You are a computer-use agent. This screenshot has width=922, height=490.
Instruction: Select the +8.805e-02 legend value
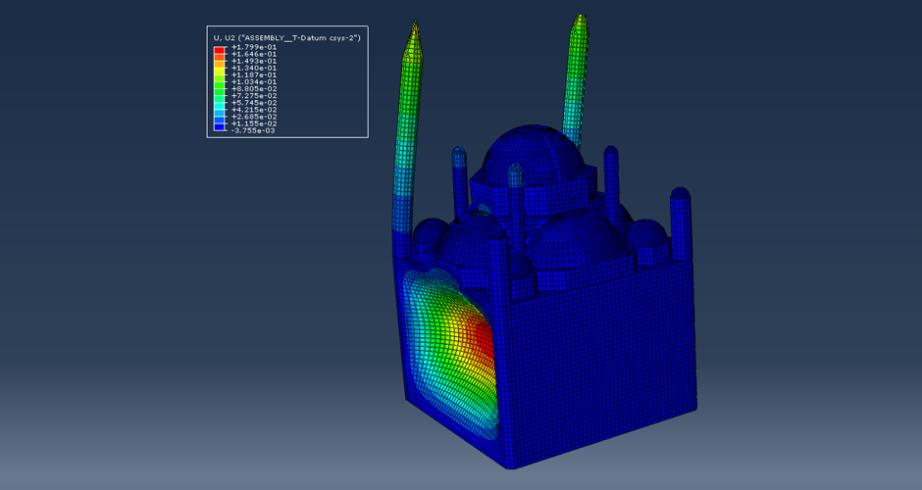point(253,88)
